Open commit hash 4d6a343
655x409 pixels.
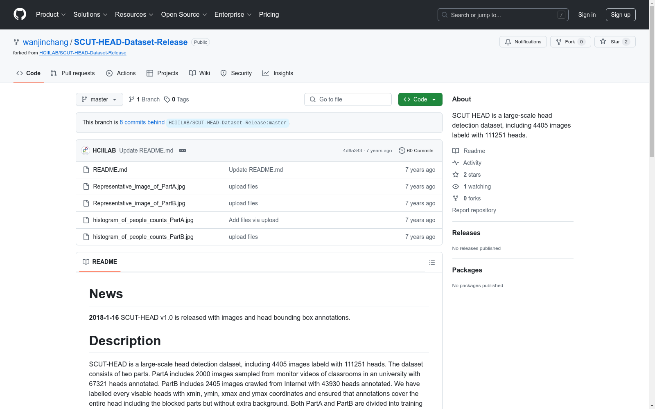click(352, 151)
